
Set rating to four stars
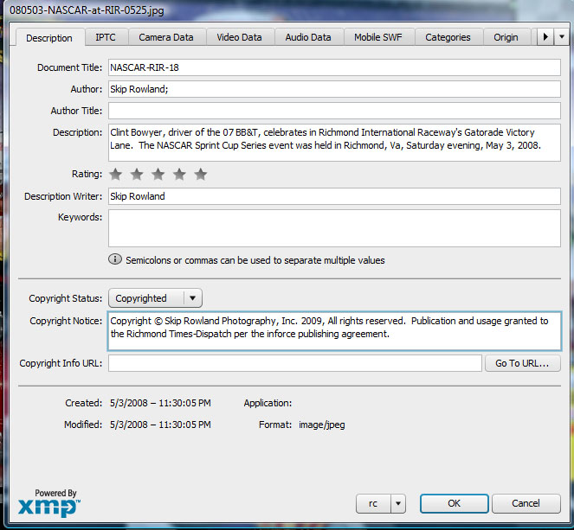(179, 175)
